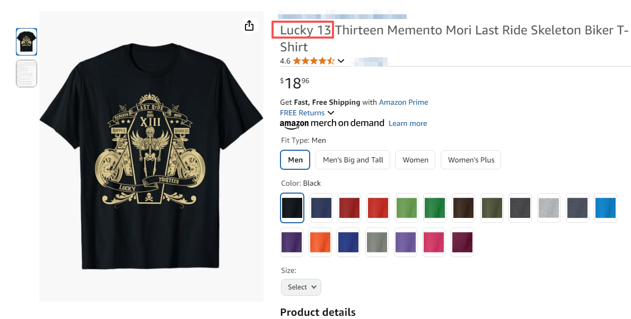Pick the orange color swatch
631x319 pixels.
321,242
